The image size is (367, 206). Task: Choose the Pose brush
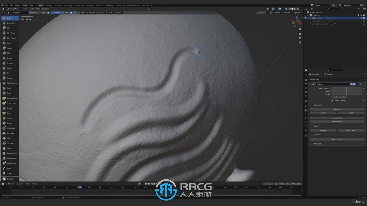tap(10, 113)
